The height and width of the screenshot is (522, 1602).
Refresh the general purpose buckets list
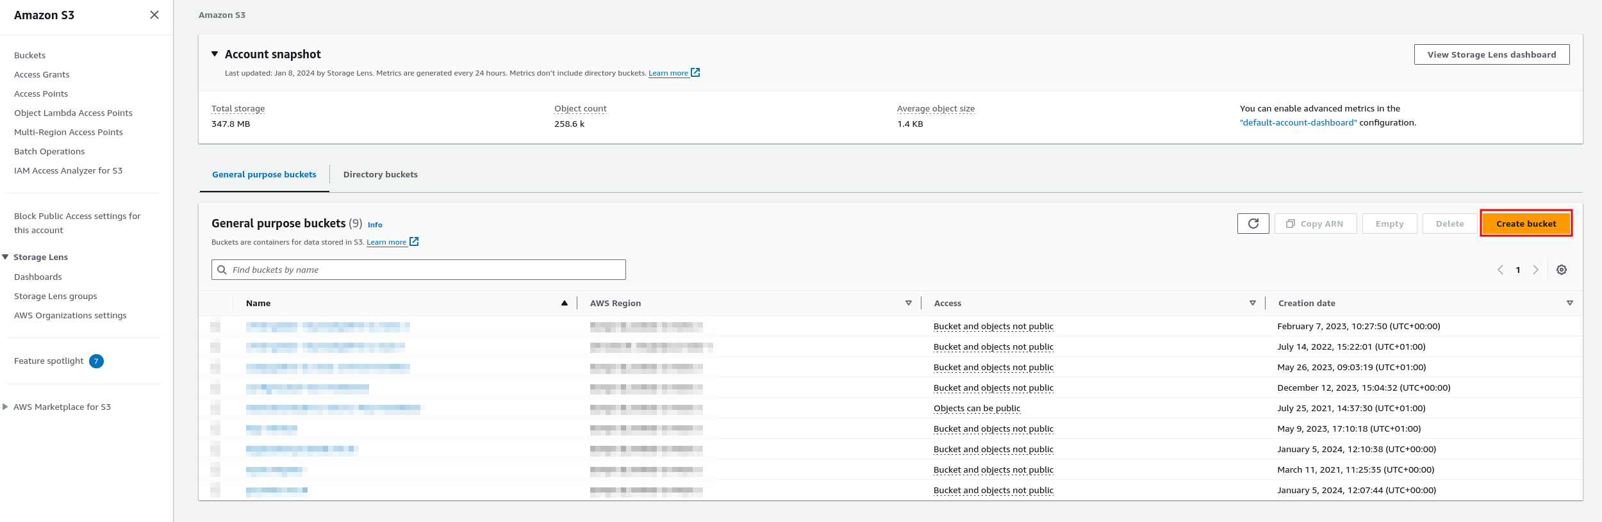click(x=1253, y=224)
